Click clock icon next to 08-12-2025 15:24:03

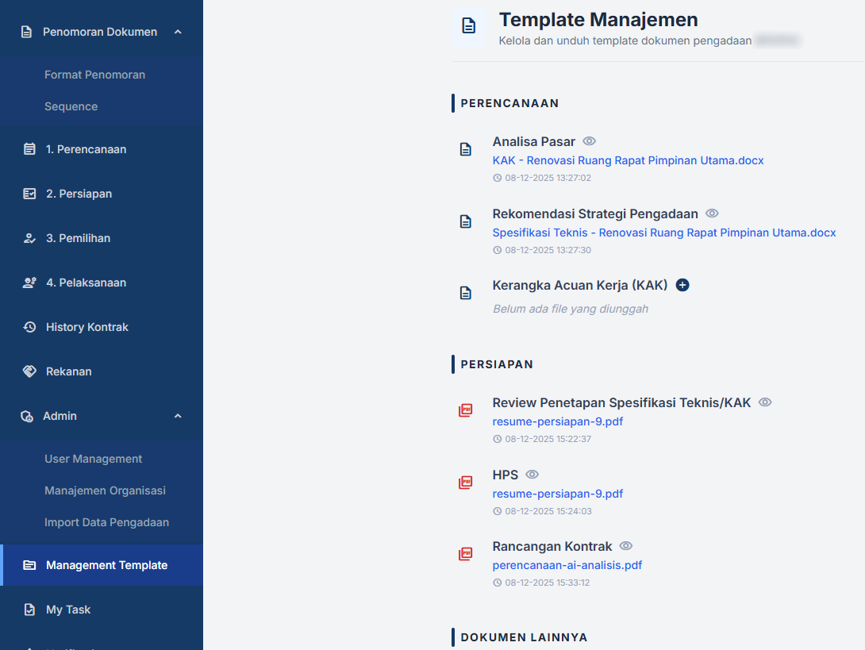point(497,511)
